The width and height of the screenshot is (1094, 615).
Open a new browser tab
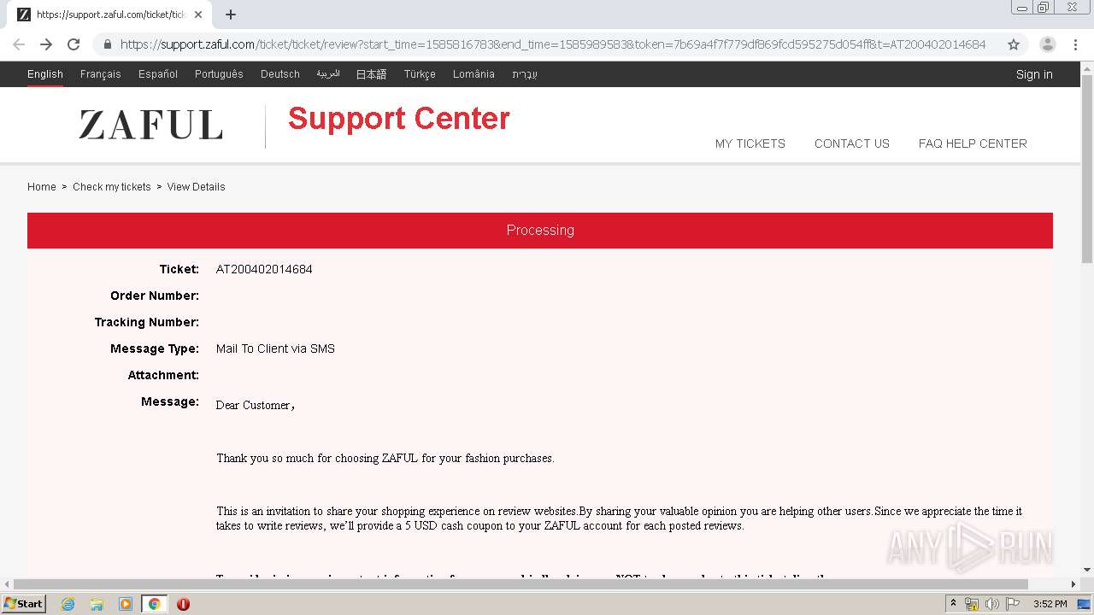click(231, 15)
